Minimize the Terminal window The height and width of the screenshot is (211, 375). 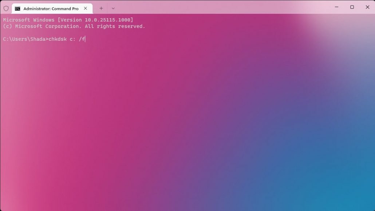coord(336,7)
